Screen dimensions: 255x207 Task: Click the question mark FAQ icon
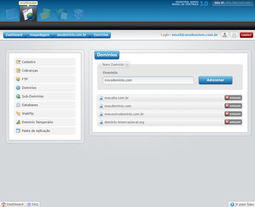[29, 204]
